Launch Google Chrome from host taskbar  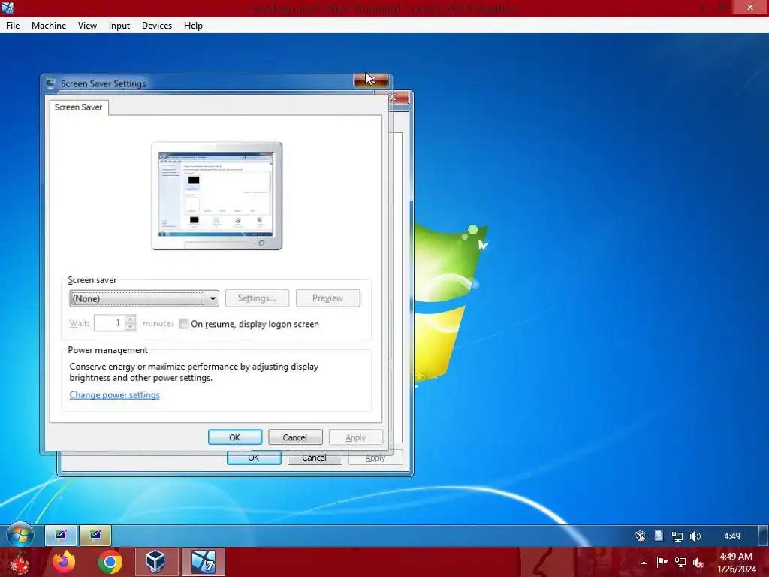tap(110, 562)
